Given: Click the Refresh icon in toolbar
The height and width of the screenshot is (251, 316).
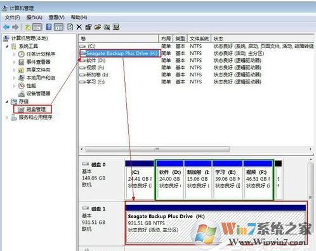Looking at the screenshot, I should (70, 27).
